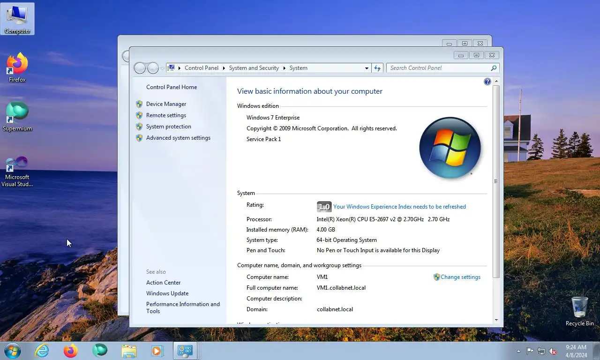600x360 pixels.
Task: Open Supermium from the taskbar
Action: pos(100,351)
